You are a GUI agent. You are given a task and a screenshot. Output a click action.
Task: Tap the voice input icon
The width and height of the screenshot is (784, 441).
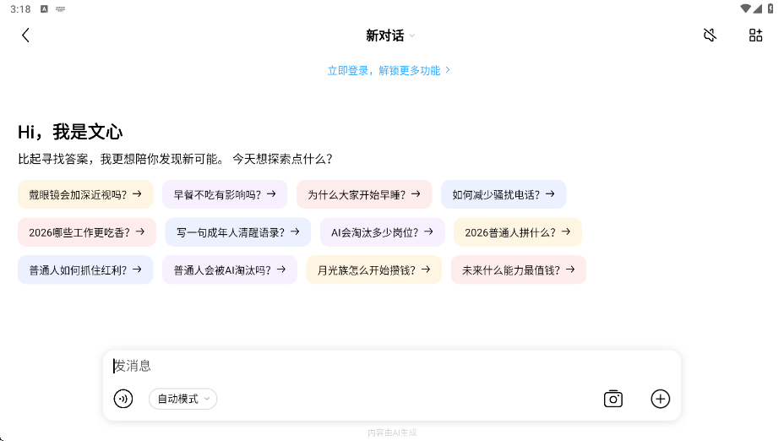[123, 399]
